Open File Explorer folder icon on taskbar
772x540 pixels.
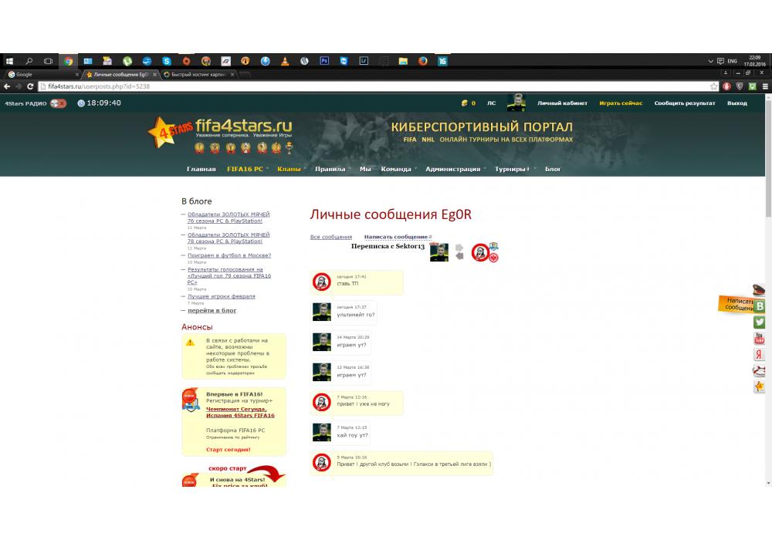coord(403,61)
